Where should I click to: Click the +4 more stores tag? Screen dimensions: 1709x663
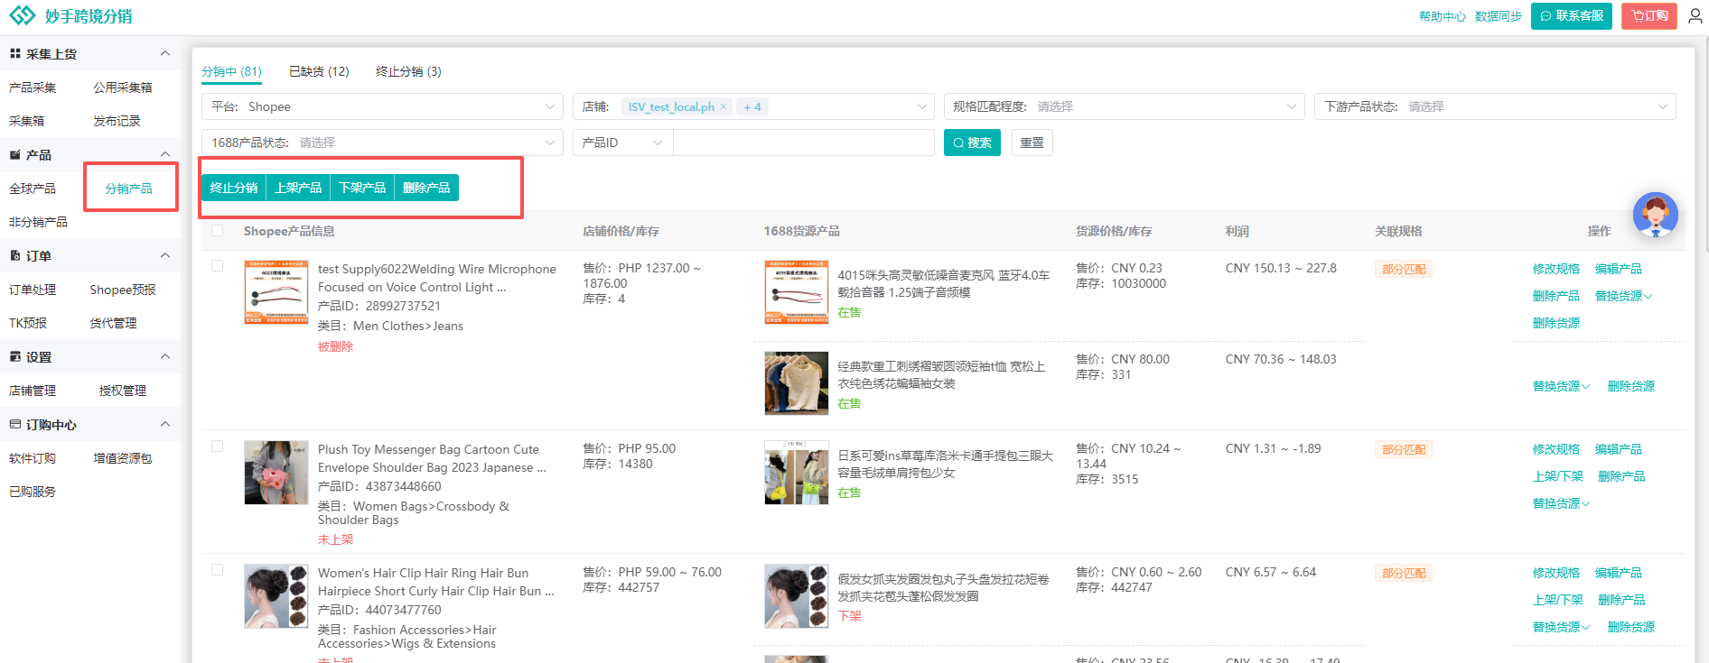[752, 106]
